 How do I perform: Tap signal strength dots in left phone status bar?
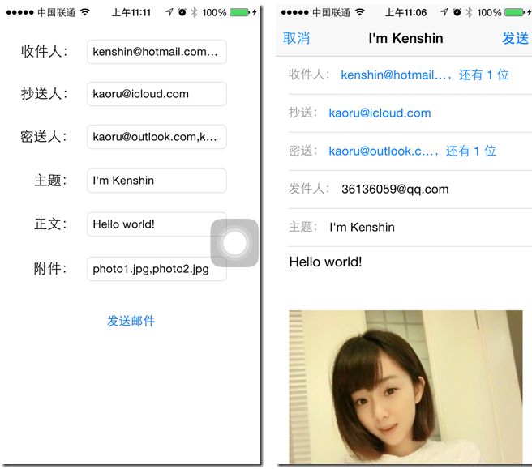(20, 12)
